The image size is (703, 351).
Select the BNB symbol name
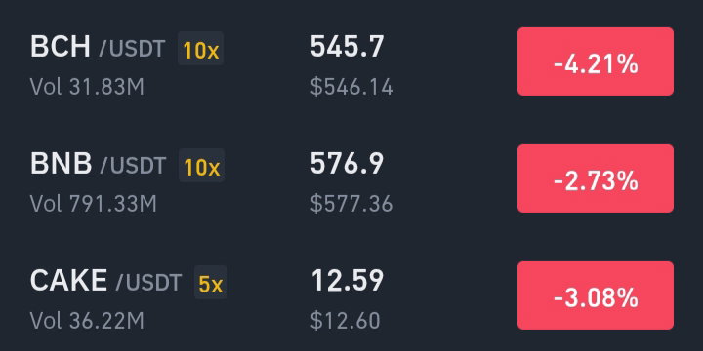tap(61, 164)
